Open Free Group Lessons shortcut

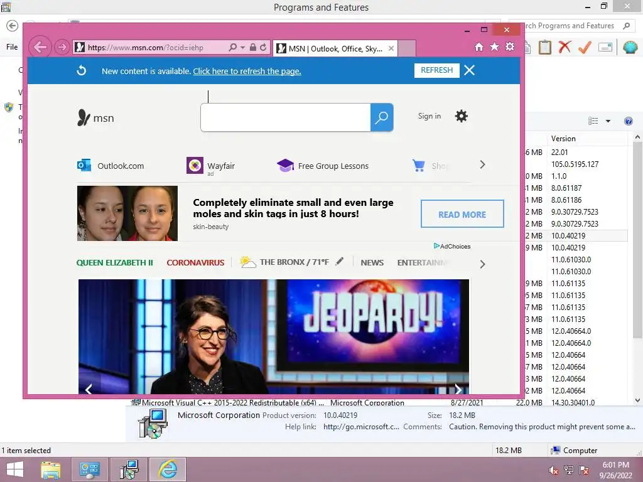323,166
